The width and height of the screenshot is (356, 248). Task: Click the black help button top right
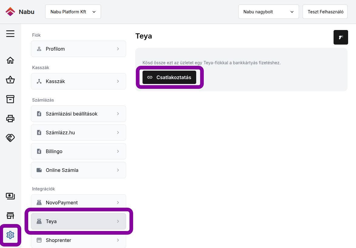pyautogui.click(x=341, y=37)
